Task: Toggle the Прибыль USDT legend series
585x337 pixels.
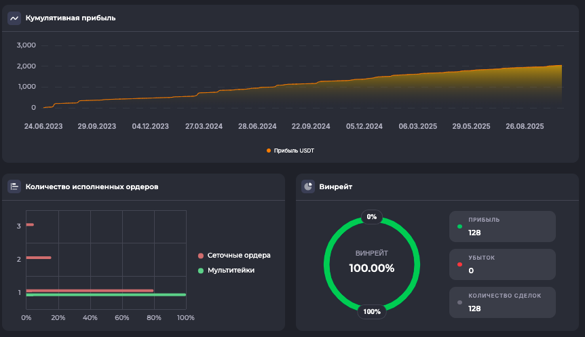Action: [x=290, y=151]
